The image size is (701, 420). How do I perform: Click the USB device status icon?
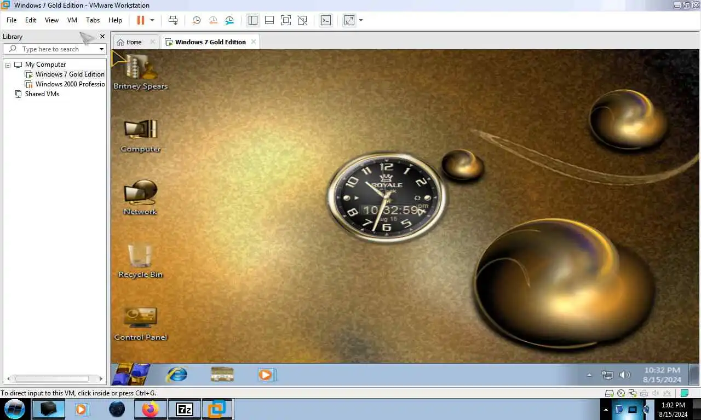click(667, 393)
